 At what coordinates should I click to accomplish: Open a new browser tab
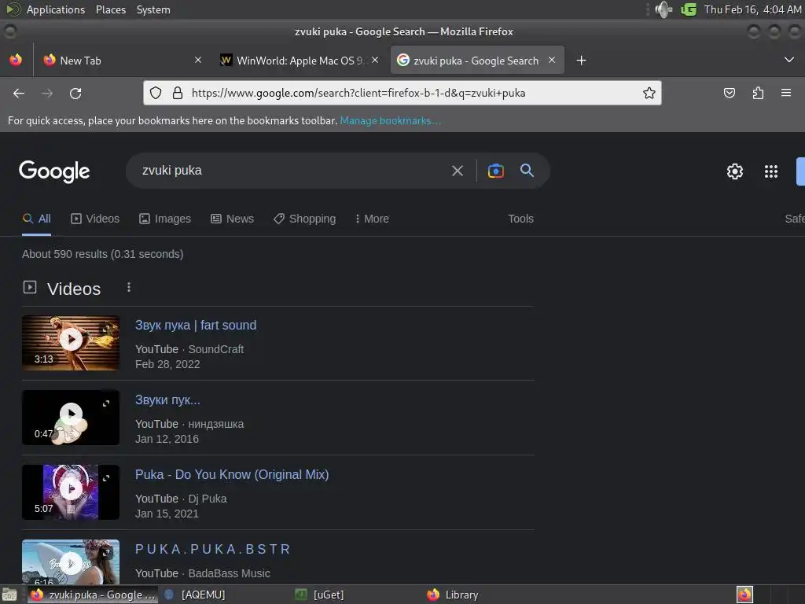click(581, 61)
